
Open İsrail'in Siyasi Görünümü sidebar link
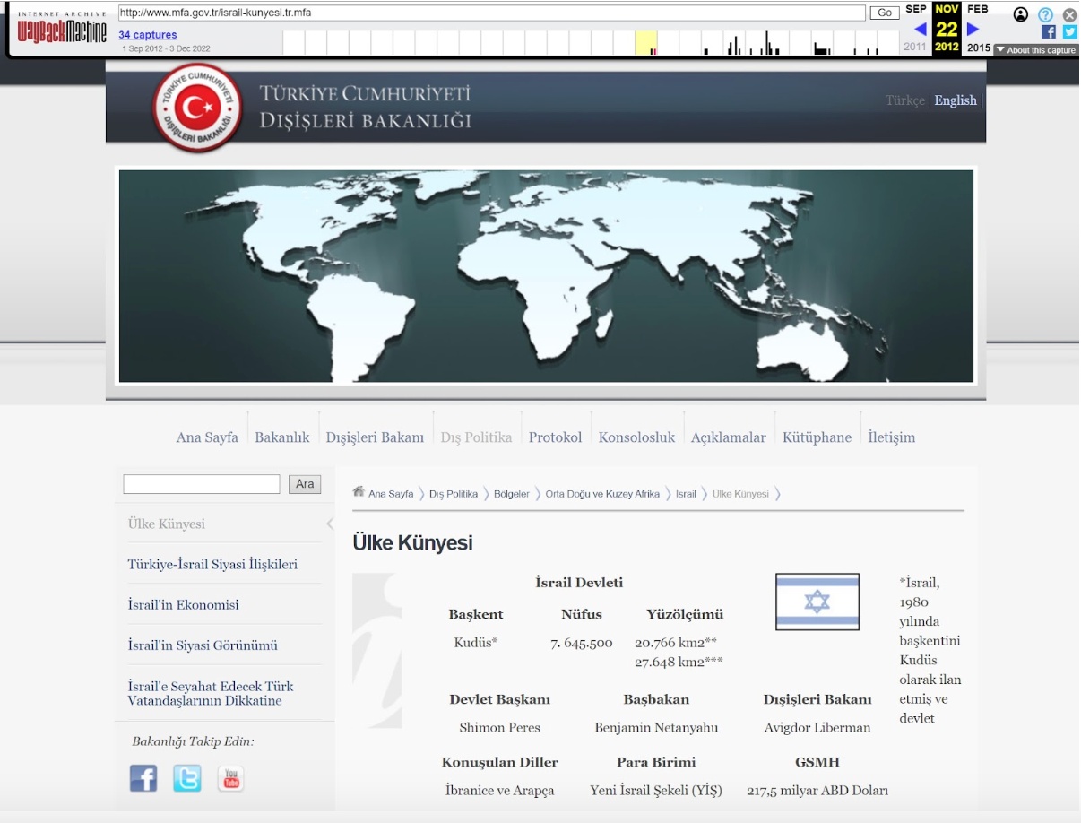click(x=203, y=645)
